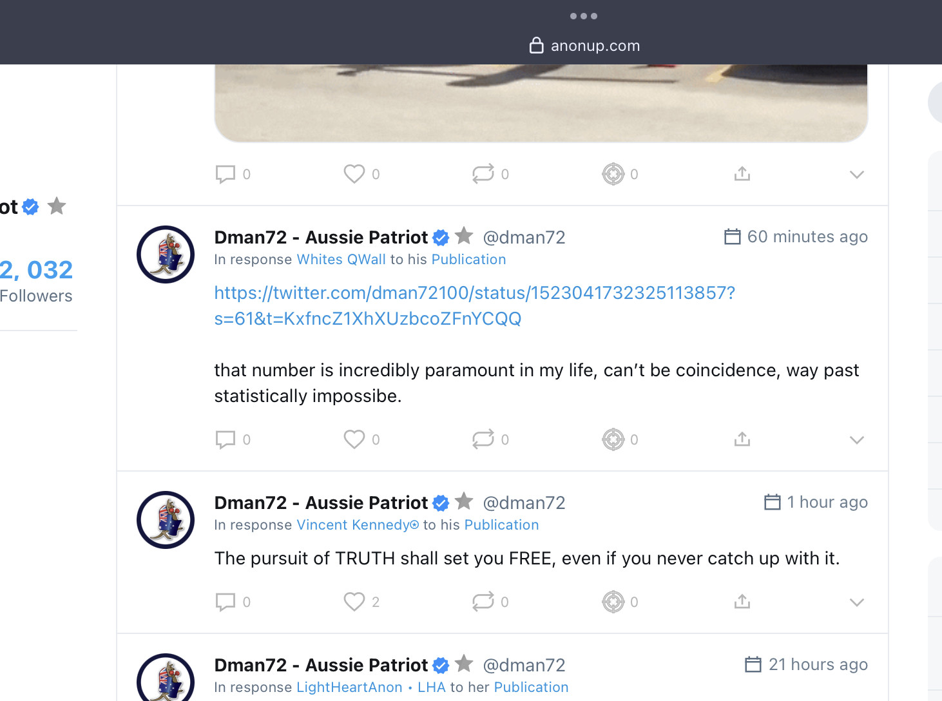Open the chevron dropdown on the 60 minutes ago post
Image resolution: width=942 pixels, height=701 pixels.
click(x=856, y=440)
